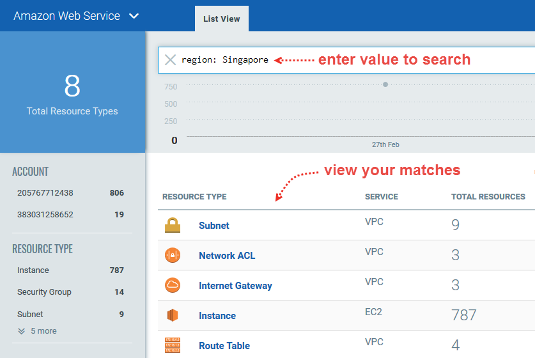Open the Amazon Web Service dropdown
Screen dimensions: 535x358
(x=76, y=16)
